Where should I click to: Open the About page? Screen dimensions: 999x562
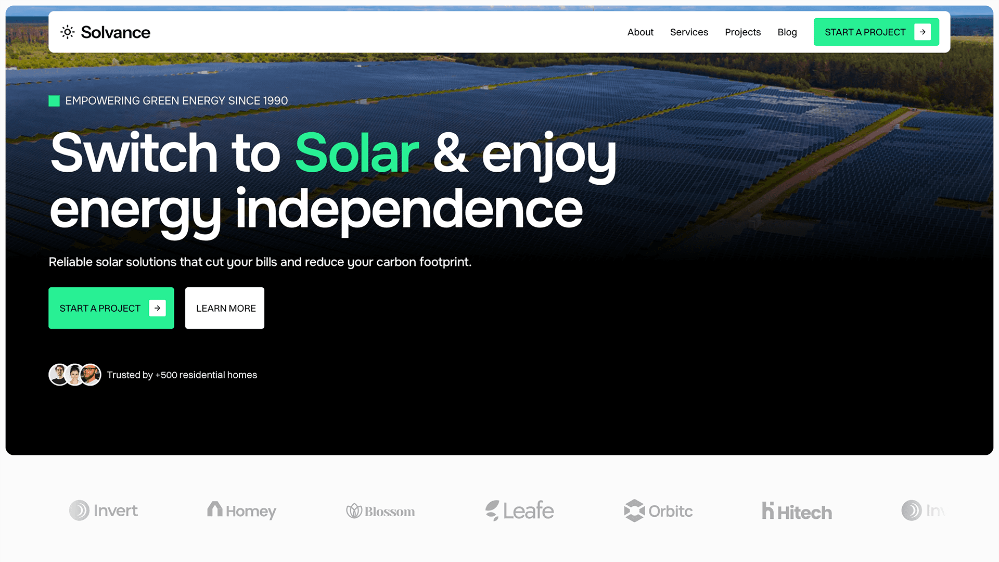coord(640,32)
